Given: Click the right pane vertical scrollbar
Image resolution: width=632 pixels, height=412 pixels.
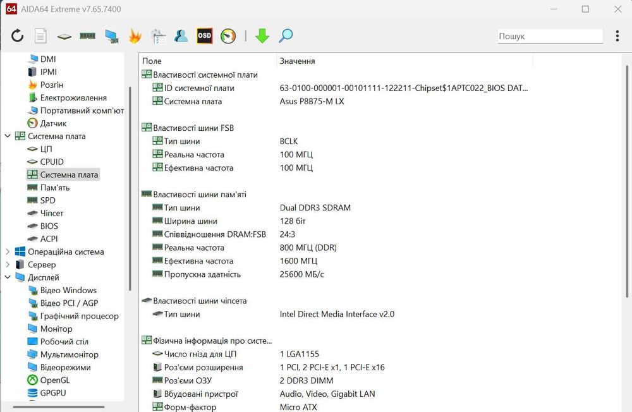Looking at the screenshot, I should (627, 181).
